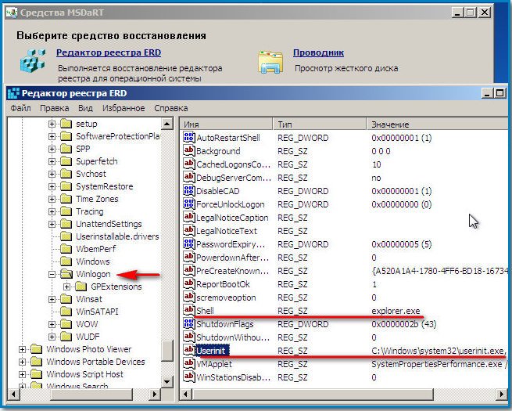Image resolution: width=512 pixels, height=411 pixels.
Task: Click the Windows Photo Viewer folder icon
Action: 37,349
